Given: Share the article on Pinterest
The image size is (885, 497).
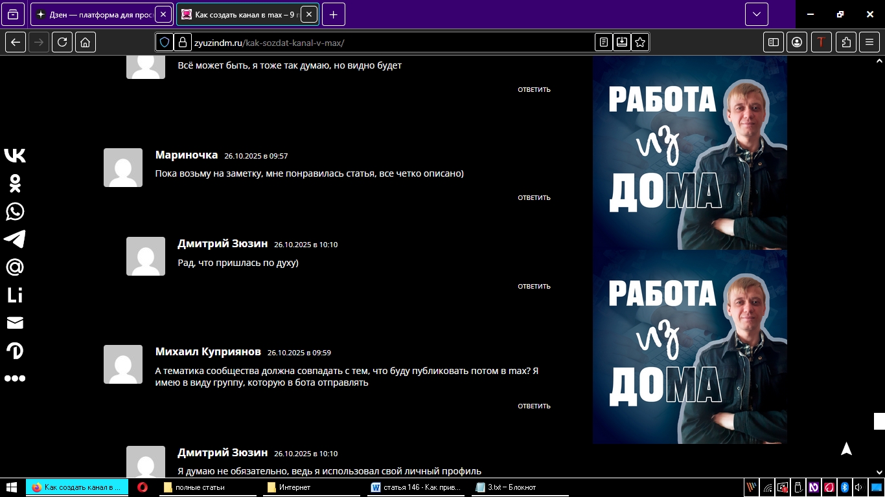Looking at the screenshot, I should (15, 351).
